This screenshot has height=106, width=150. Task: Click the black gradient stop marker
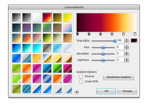click(x=78, y=34)
